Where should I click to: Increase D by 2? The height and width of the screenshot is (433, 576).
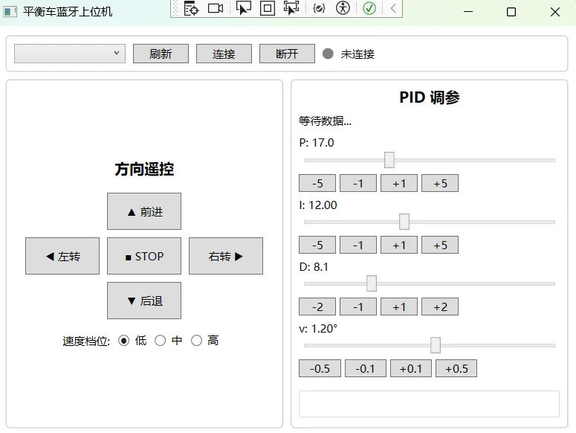click(x=440, y=307)
